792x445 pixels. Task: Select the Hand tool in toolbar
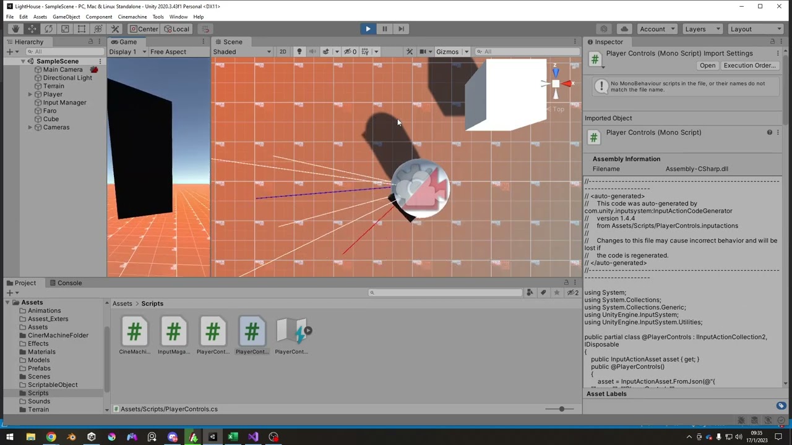click(15, 29)
